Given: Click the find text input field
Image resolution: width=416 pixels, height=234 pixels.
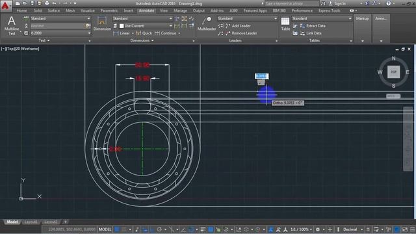Looking at the screenshot, I should click(x=57, y=26).
